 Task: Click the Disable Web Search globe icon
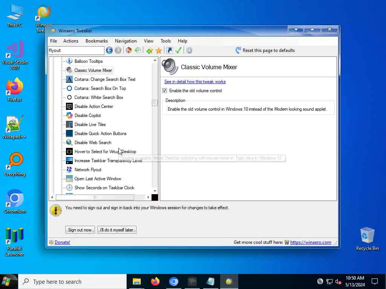tap(69, 143)
